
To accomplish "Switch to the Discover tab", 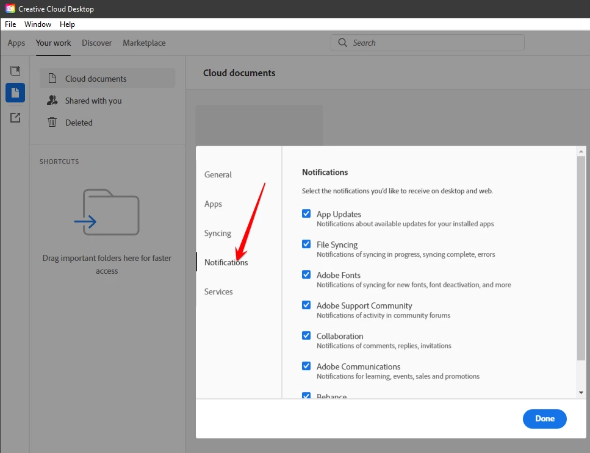I will (96, 43).
